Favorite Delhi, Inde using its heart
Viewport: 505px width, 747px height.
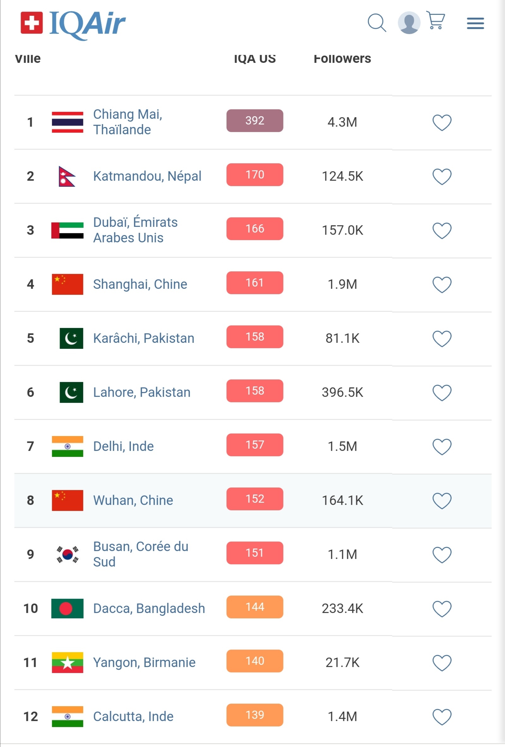coord(442,446)
